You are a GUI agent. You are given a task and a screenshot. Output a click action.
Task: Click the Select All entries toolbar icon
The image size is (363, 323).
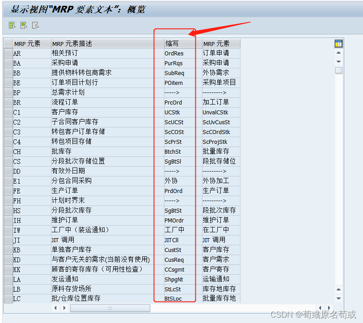[11, 25]
